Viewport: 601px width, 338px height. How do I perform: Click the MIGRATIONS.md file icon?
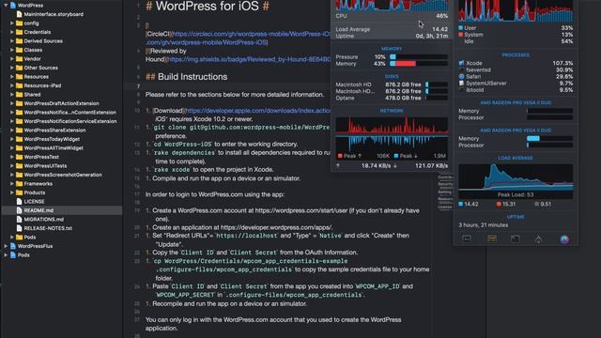pos(19,219)
